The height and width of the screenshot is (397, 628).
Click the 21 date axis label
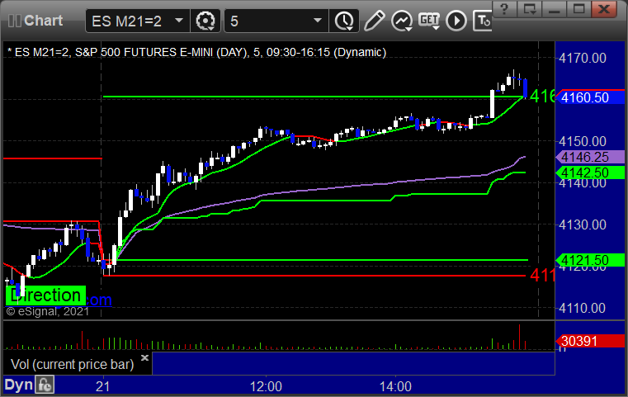click(103, 386)
